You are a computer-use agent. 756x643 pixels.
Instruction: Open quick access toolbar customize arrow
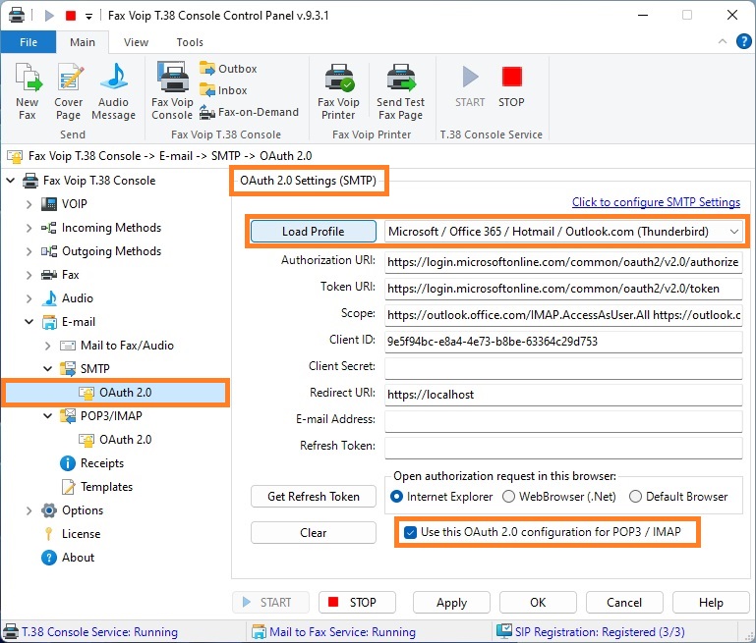pyautogui.click(x=88, y=17)
